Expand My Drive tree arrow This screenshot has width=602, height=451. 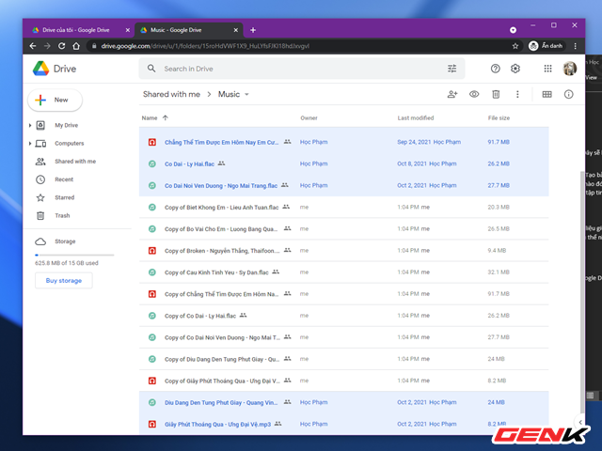coord(30,125)
